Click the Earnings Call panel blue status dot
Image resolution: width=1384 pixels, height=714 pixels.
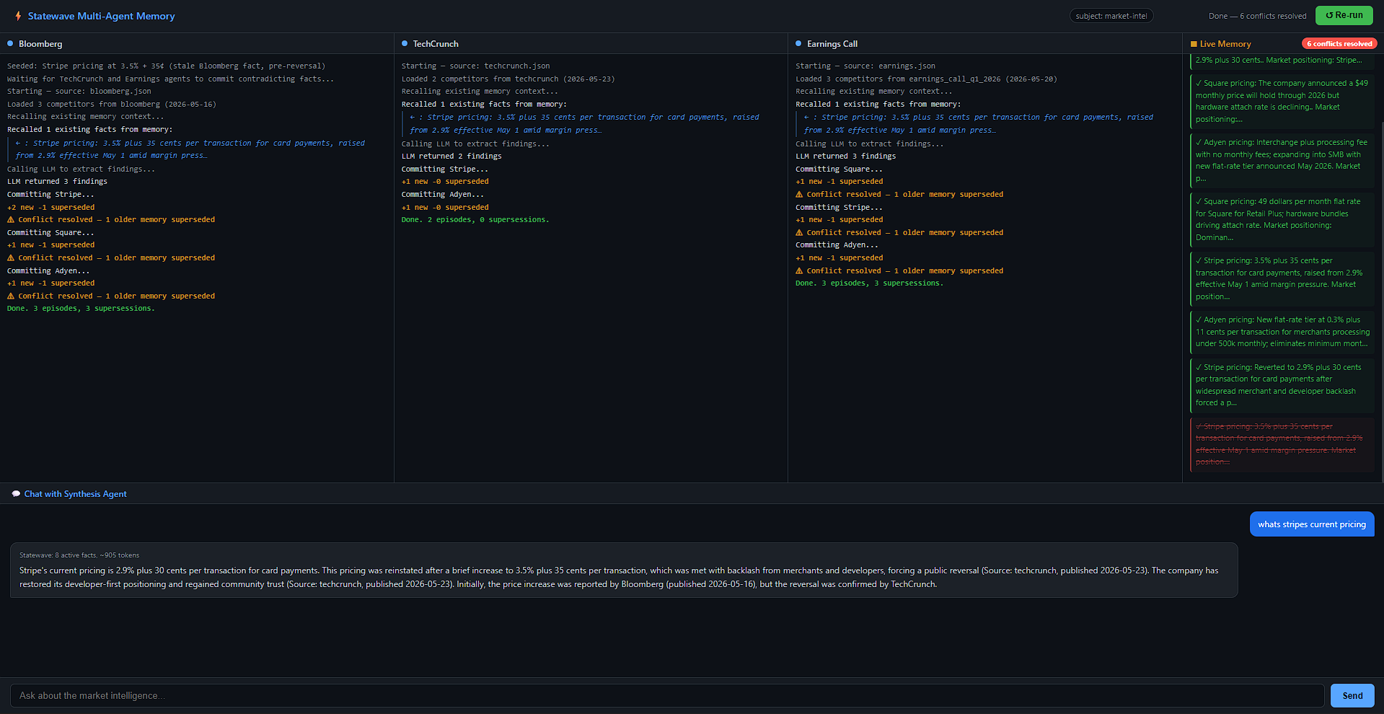point(798,44)
